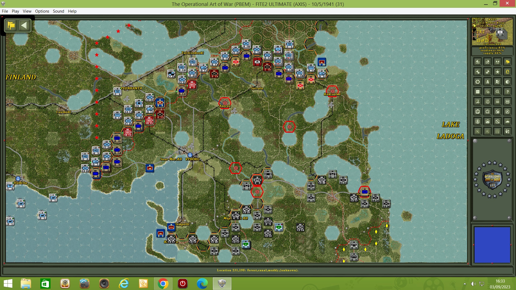
Task: Click the Luumaki town label
Action: (x=64, y=112)
